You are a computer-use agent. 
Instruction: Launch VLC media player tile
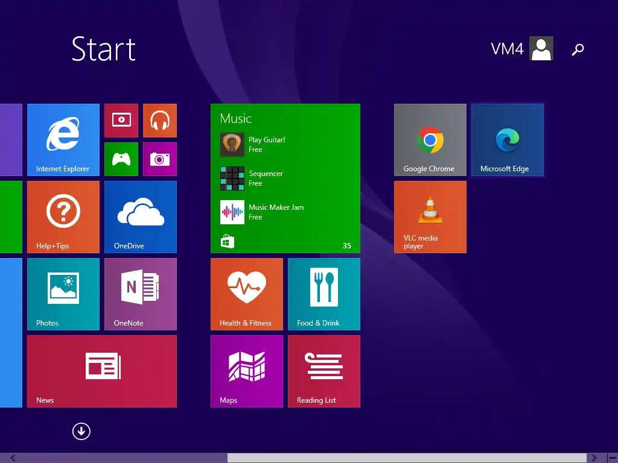tap(430, 217)
